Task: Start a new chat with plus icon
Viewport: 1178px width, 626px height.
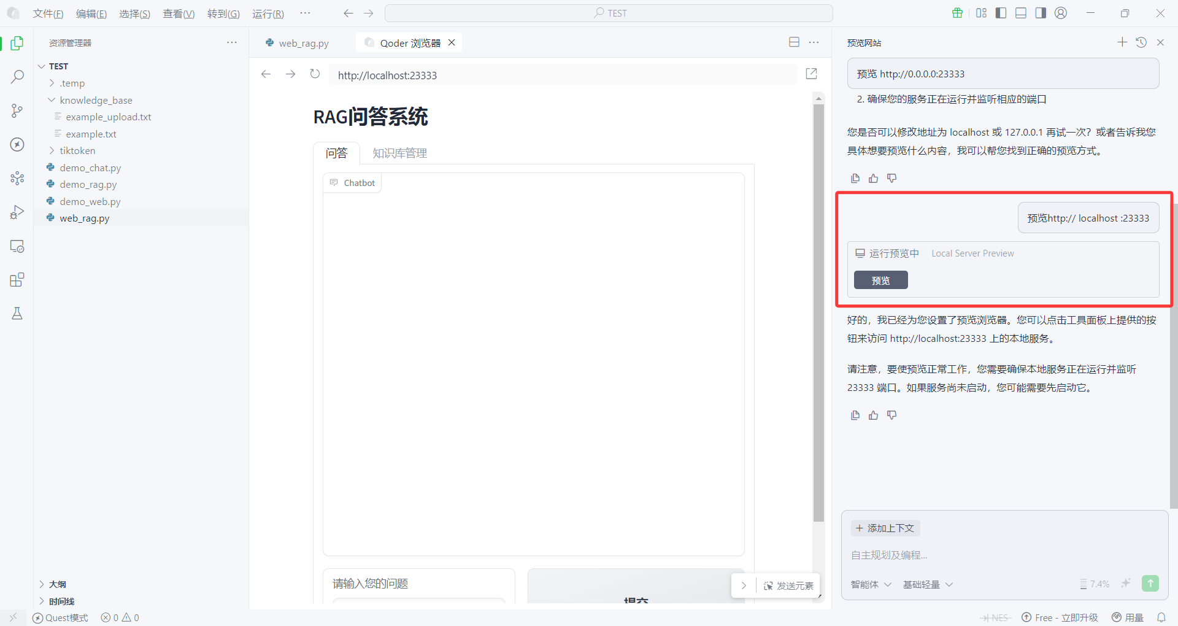Action: click(x=1122, y=42)
